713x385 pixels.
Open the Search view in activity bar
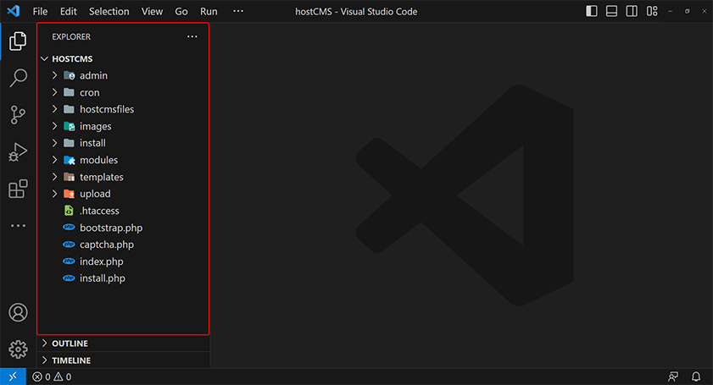click(x=18, y=78)
